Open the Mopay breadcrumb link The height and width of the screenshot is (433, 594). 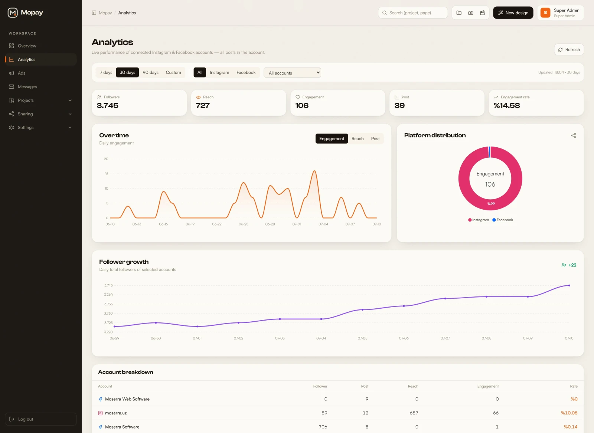[105, 13]
